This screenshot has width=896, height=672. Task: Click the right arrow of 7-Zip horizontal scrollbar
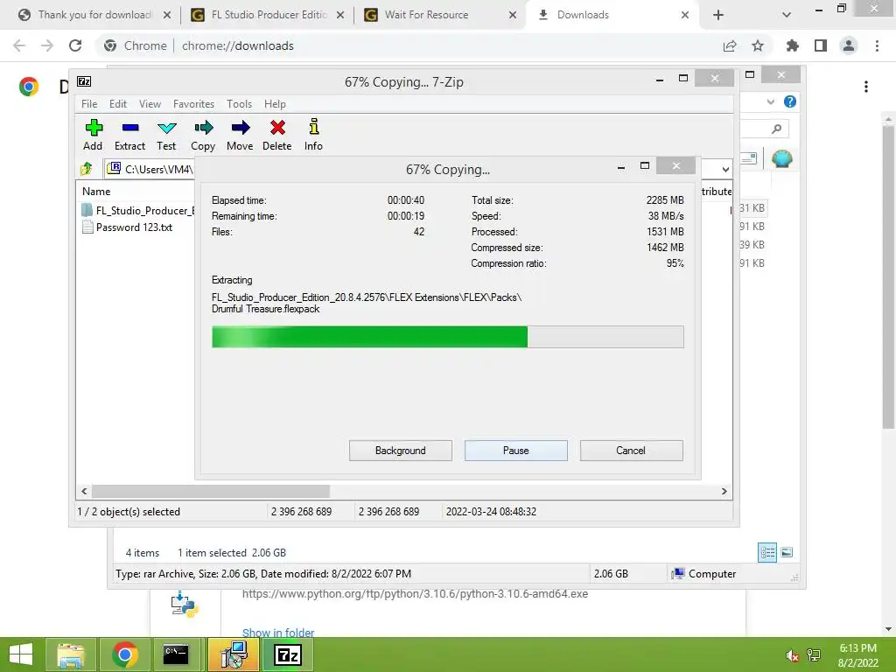[x=724, y=491]
